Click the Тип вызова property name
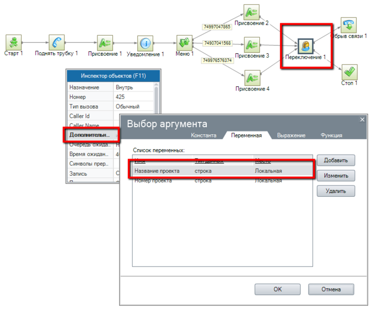 click(84, 106)
